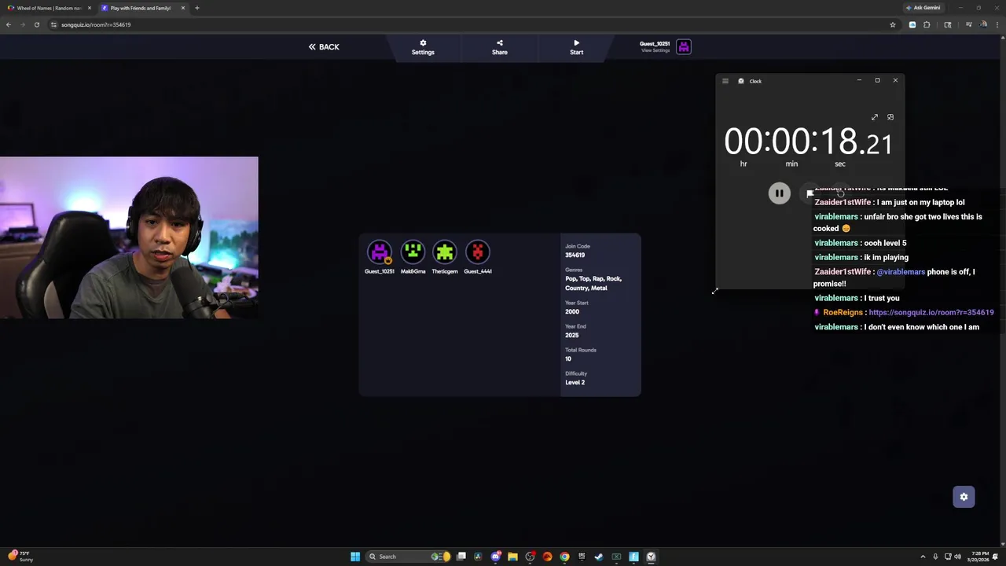Open Discord from the taskbar

(x=496, y=557)
